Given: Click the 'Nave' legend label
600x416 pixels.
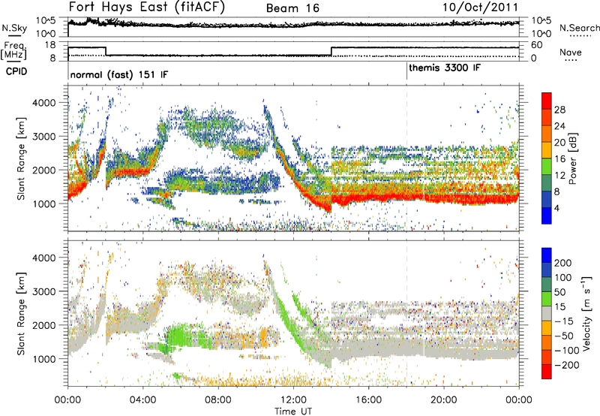Looking at the screenshot, I should (570, 52).
